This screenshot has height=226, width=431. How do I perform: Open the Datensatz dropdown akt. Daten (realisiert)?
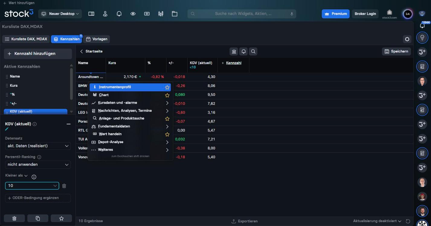point(38,146)
